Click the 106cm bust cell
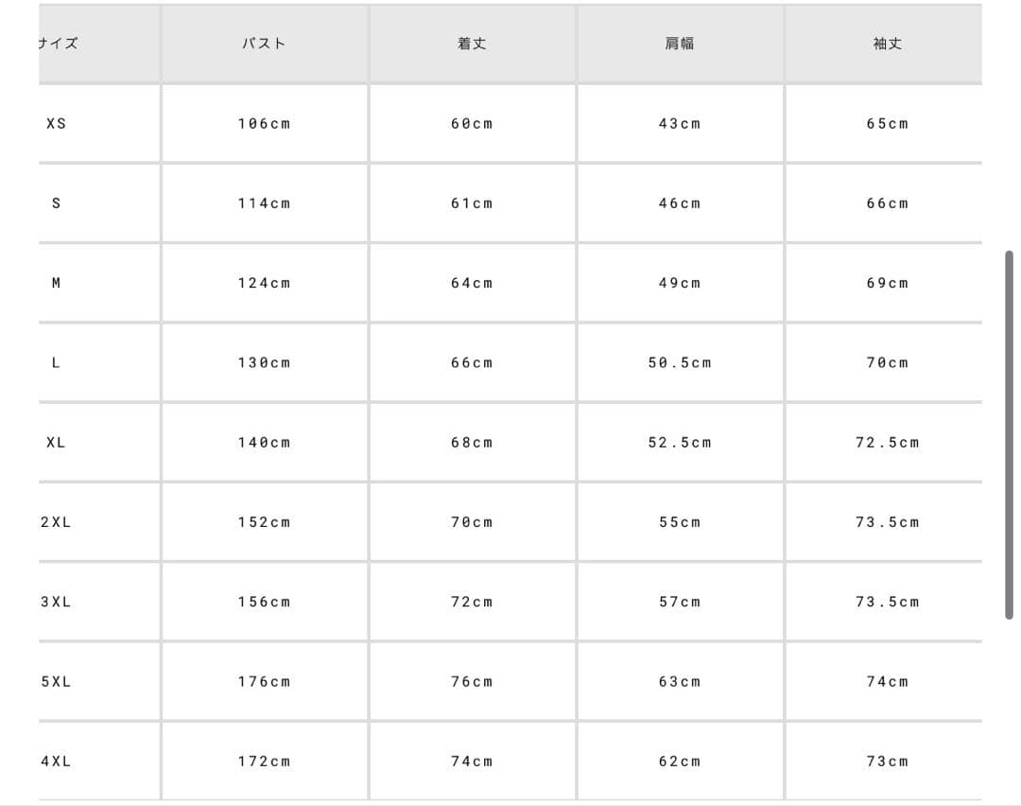Image resolution: width=1021 pixels, height=806 pixels. tap(264, 124)
